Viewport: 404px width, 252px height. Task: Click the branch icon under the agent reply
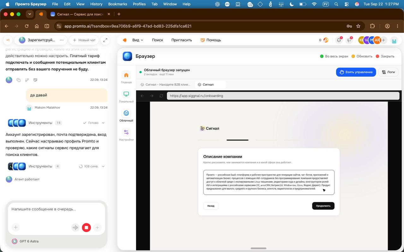(27, 80)
